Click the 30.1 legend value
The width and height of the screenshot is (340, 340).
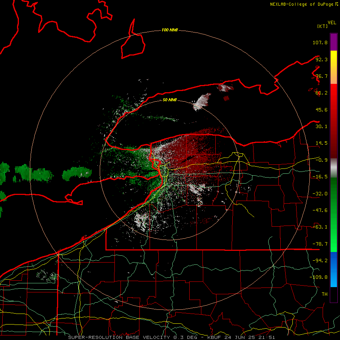[x=321, y=127]
